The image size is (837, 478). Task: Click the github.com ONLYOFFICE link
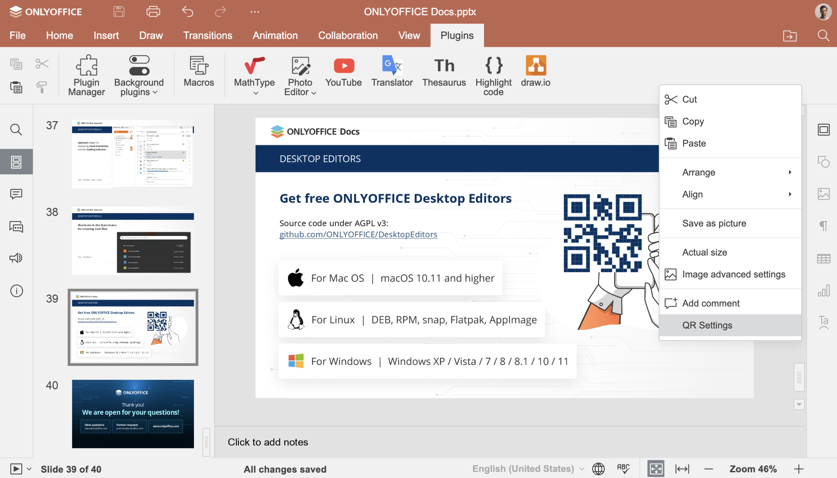[x=357, y=234]
